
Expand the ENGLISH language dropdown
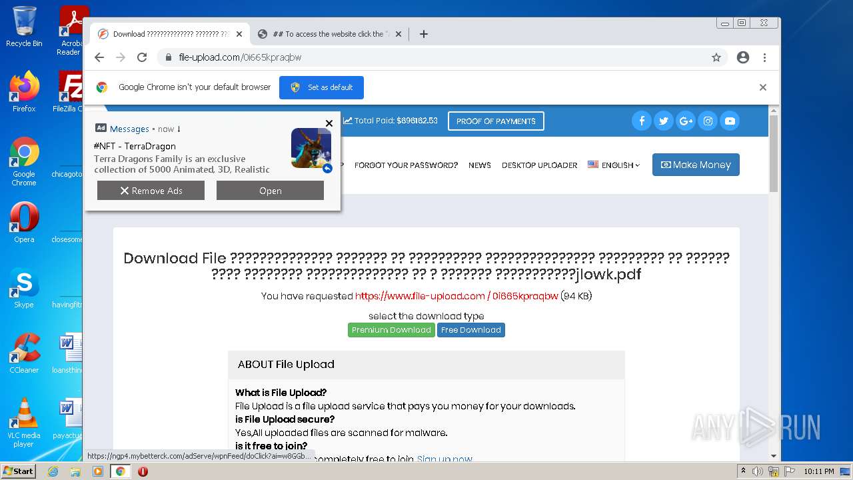pyautogui.click(x=614, y=165)
